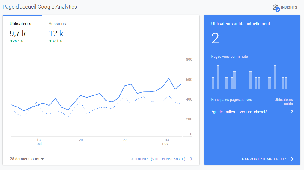Open the 28 derniers jours date dropdown
The height and width of the screenshot is (170, 304).
point(27,159)
